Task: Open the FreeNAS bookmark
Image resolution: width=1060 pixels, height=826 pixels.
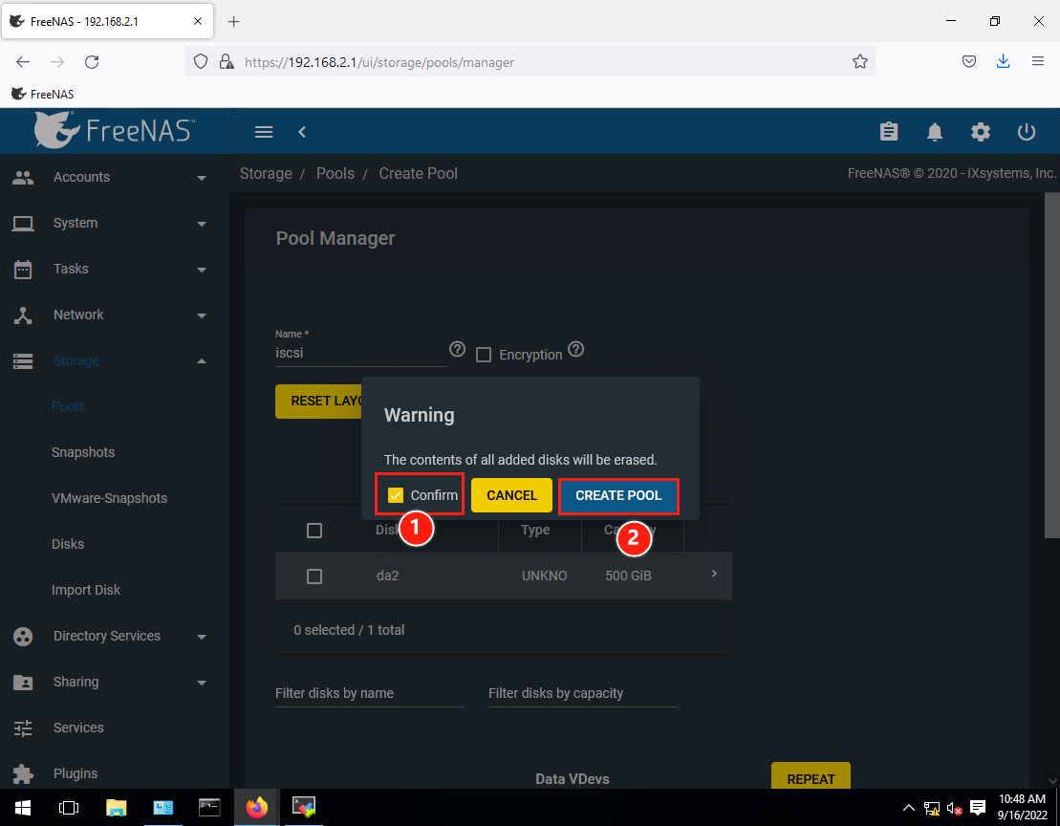Action: tap(43, 94)
